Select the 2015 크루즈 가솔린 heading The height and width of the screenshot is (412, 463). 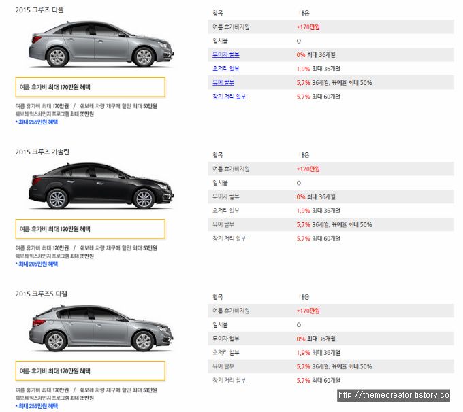pyautogui.click(x=42, y=152)
